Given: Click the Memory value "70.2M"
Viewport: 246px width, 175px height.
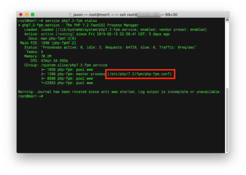Looking at the screenshot, I should (46, 56).
